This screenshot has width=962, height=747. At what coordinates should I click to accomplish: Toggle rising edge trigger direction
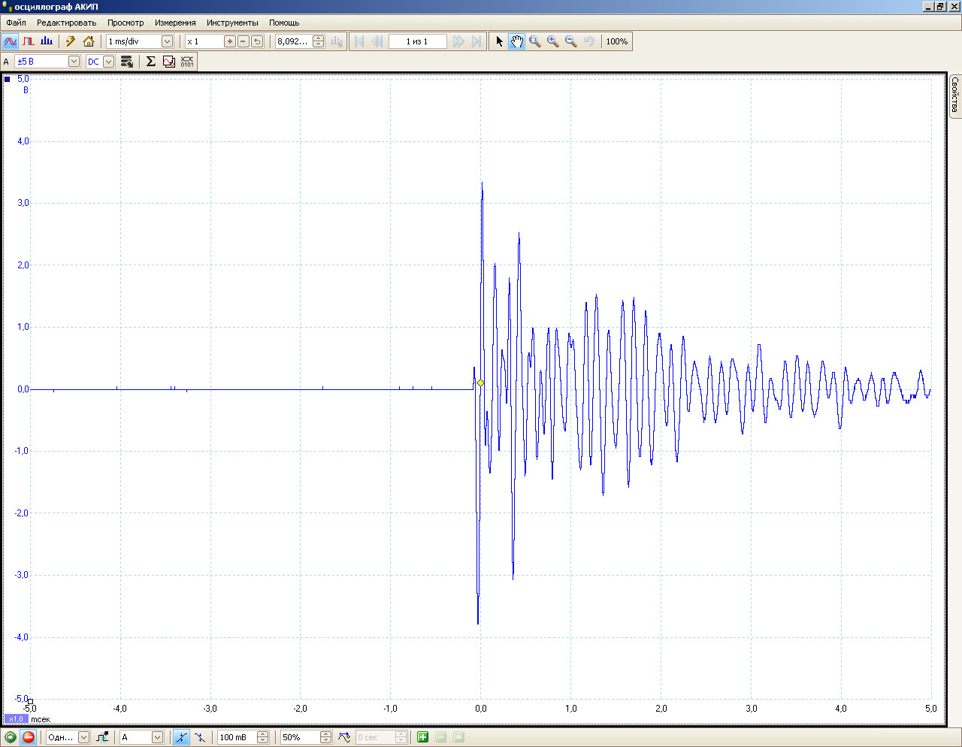coord(181,737)
